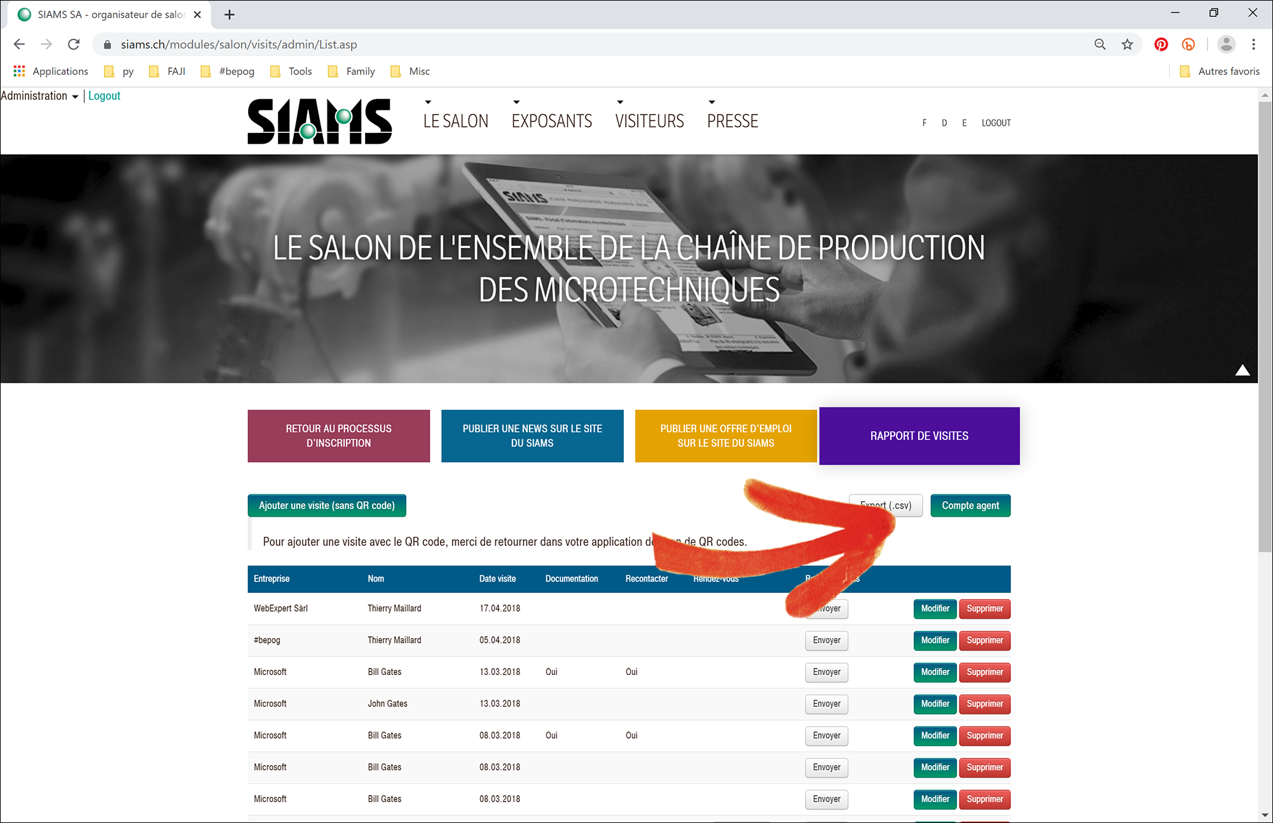Open the py bookmarks folder

pos(119,71)
